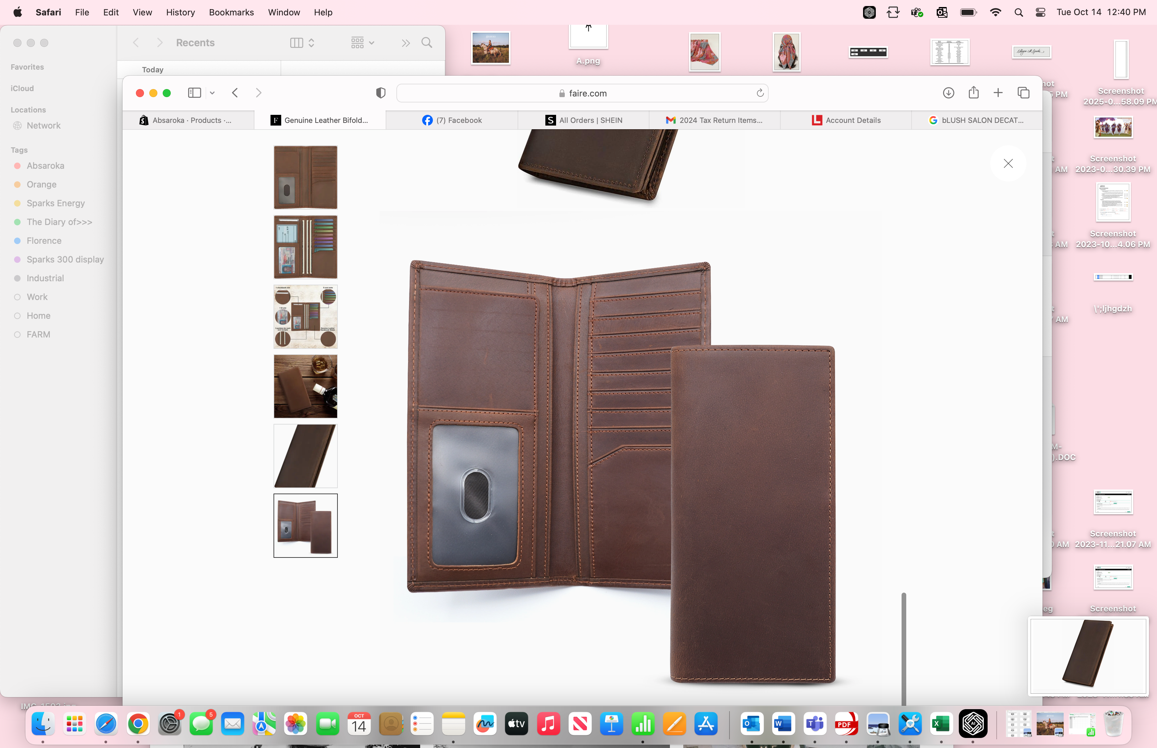Toggle the Safari sidebar button

(x=194, y=93)
